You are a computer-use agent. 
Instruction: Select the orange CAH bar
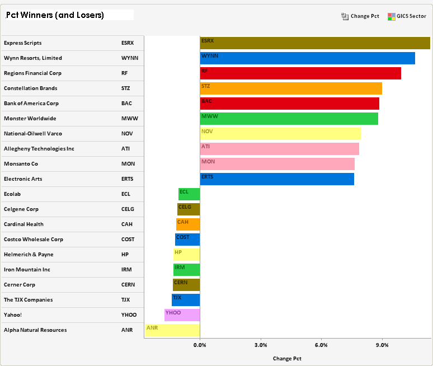tap(188, 224)
